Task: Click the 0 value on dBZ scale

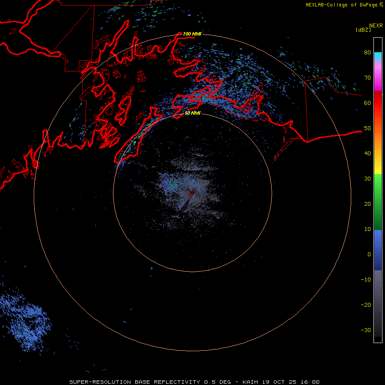Action: [369, 255]
